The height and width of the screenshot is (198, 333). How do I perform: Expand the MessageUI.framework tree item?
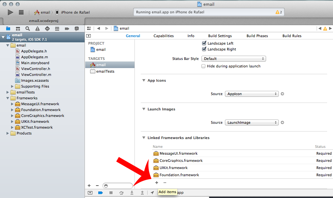point(13,104)
